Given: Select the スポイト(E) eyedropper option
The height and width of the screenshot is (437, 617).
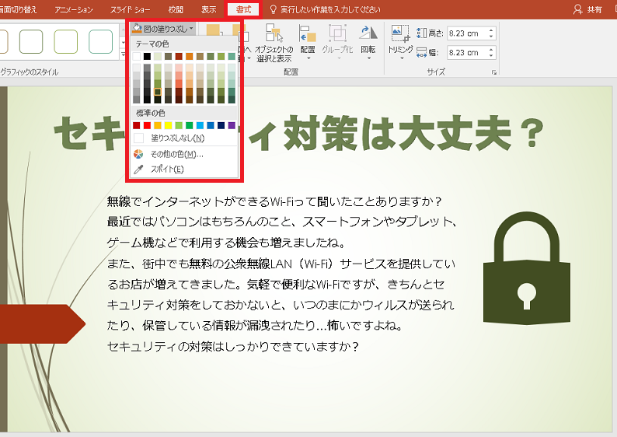Looking at the screenshot, I should point(185,170).
